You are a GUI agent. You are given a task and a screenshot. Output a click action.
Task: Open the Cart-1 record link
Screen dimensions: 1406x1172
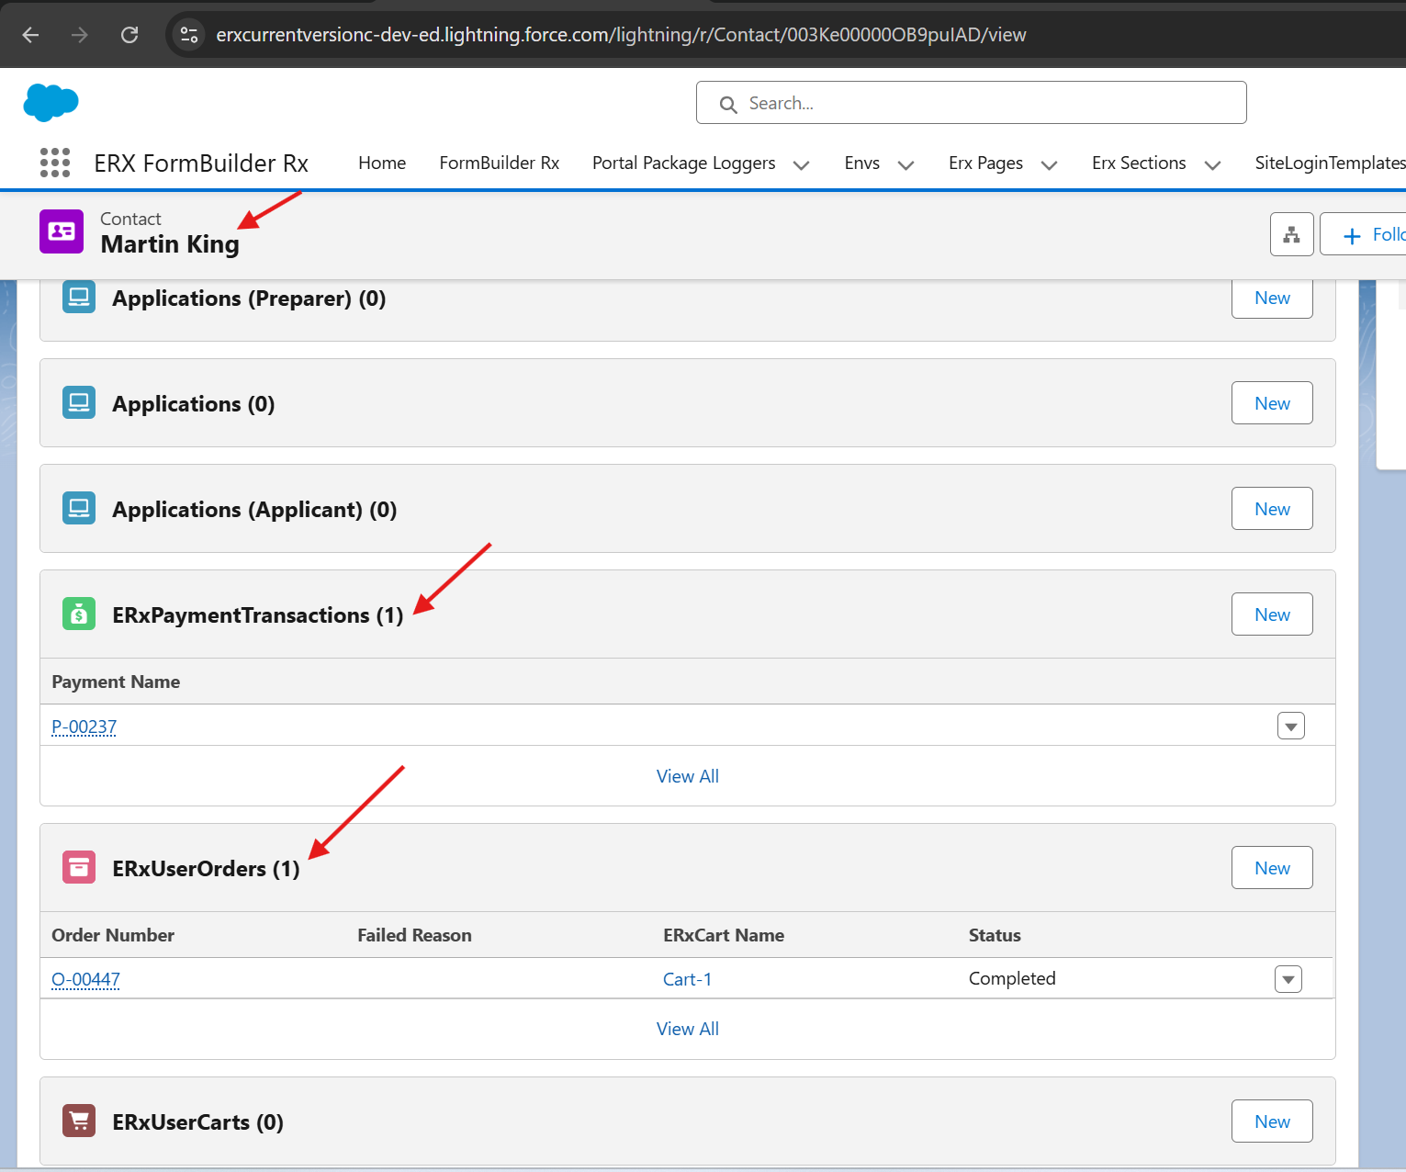(x=687, y=979)
